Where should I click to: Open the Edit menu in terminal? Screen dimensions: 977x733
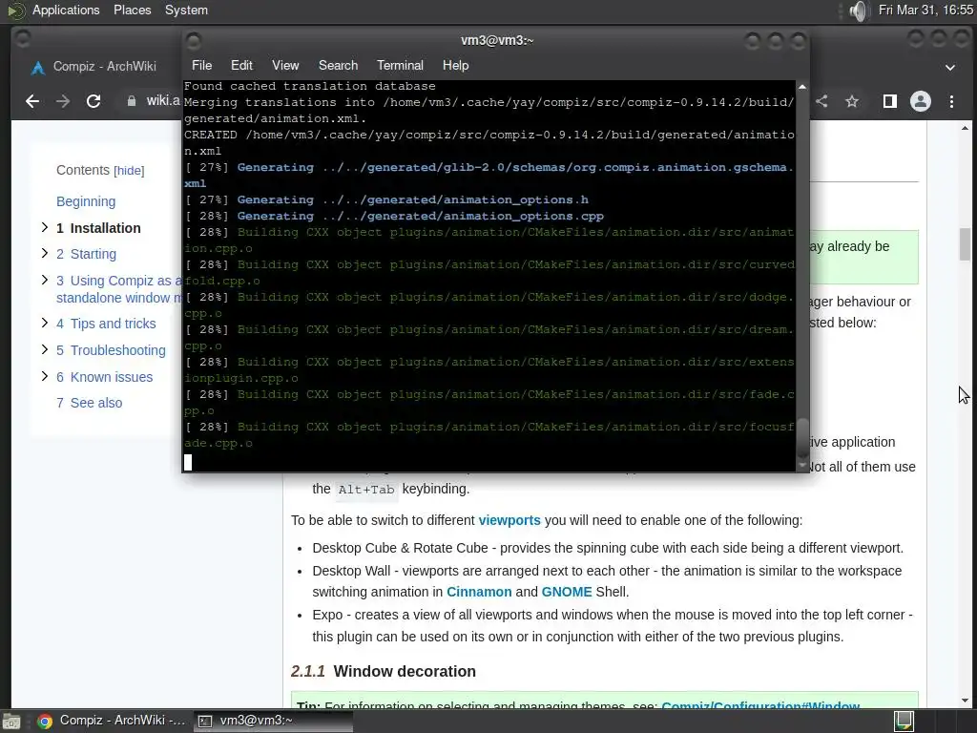tap(241, 66)
